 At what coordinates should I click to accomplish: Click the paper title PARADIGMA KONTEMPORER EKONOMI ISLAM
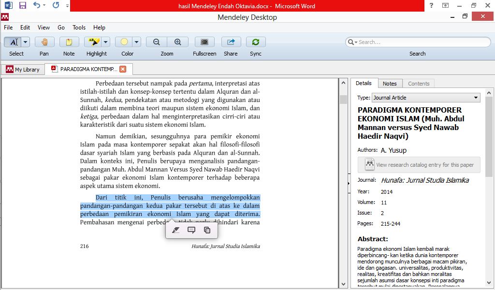411,123
